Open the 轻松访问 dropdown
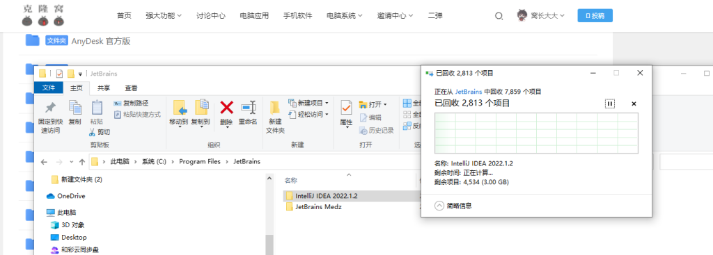This screenshot has width=713, height=255. [x=308, y=115]
